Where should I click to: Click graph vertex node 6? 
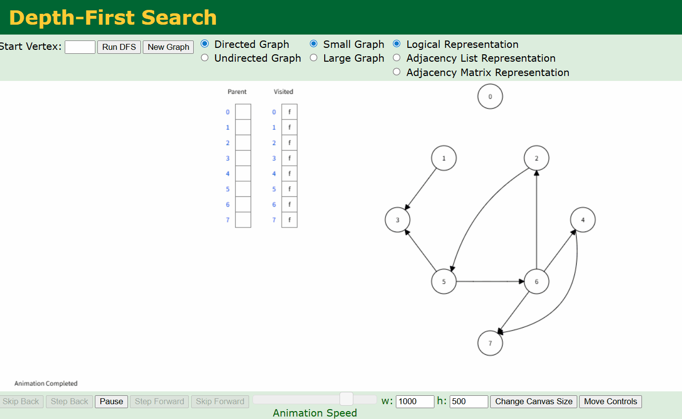click(536, 282)
